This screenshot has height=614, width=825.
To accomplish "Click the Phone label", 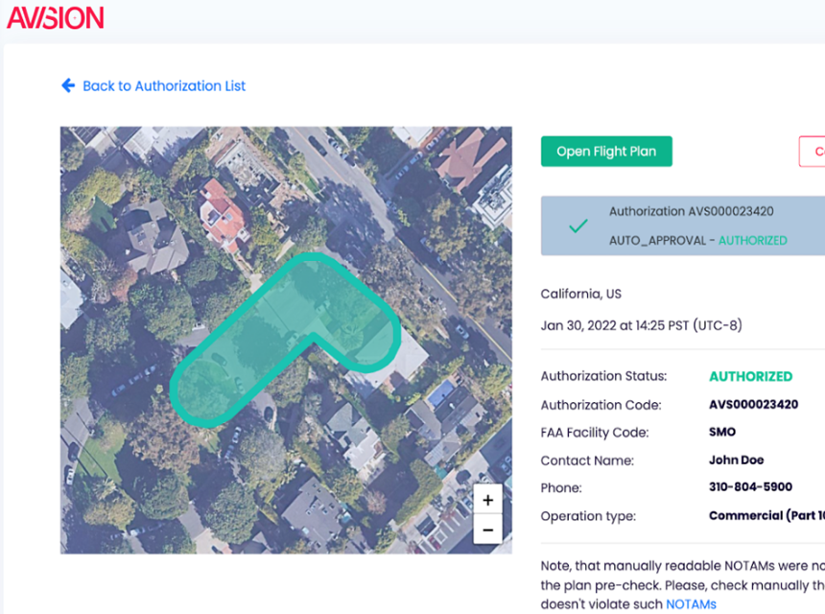I will click(x=561, y=487).
